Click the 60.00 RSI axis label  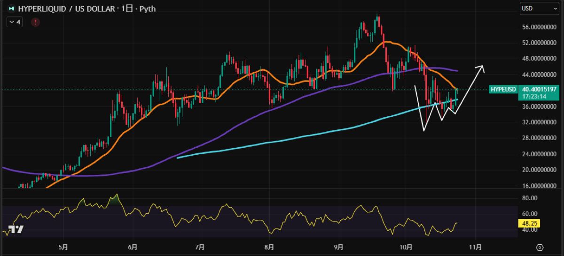[x=529, y=214]
